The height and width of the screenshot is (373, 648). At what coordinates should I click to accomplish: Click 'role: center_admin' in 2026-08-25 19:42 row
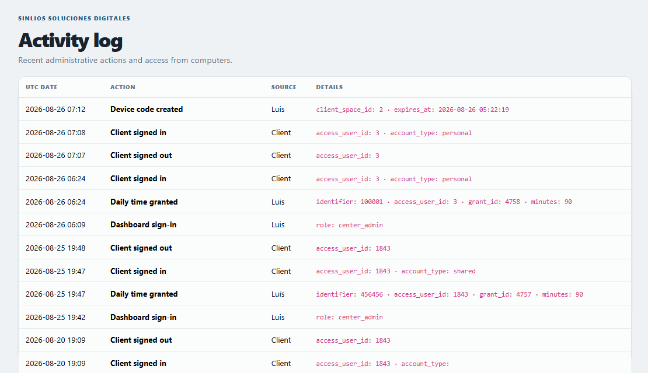coord(349,317)
